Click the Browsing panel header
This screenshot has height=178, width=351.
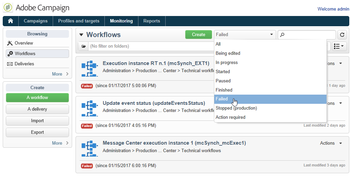pos(37,34)
